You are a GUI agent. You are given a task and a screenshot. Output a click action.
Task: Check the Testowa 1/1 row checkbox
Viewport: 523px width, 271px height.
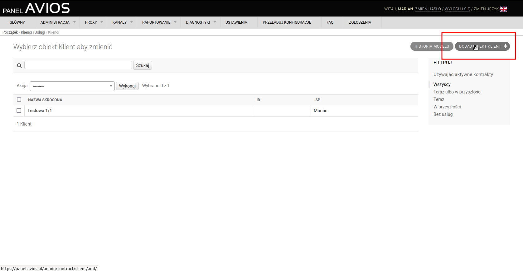19,111
